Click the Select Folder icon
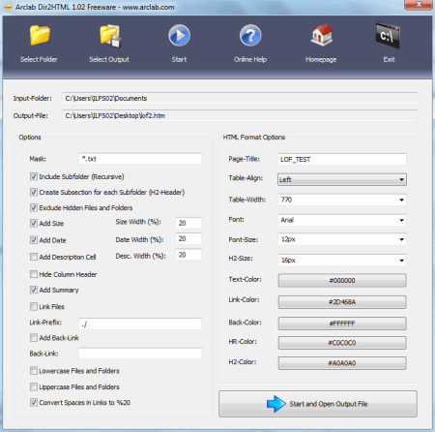The width and height of the screenshot is (435, 432). [x=40, y=35]
